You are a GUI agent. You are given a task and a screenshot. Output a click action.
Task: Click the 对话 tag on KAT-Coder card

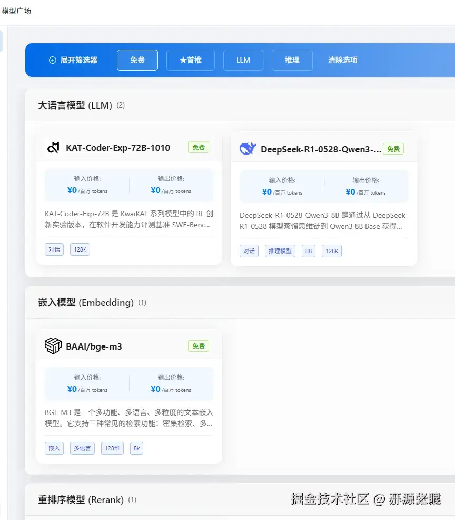click(54, 249)
